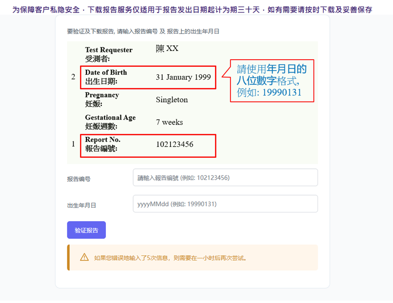Click the Pregnancy 妊娠 label in sample
The image size is (393, 303).
tap(102, 99)
